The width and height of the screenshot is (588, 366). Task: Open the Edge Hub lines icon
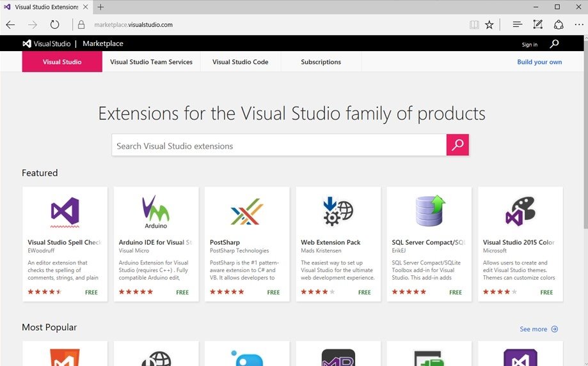click(517, 25)
